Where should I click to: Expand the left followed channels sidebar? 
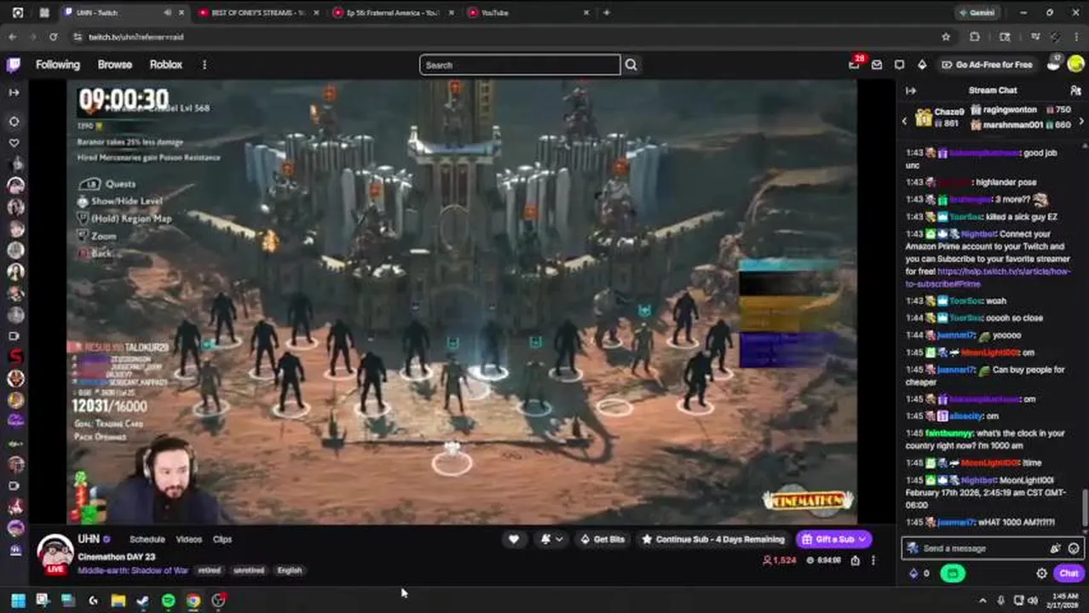pyautogui.click(x=14, y=92)
